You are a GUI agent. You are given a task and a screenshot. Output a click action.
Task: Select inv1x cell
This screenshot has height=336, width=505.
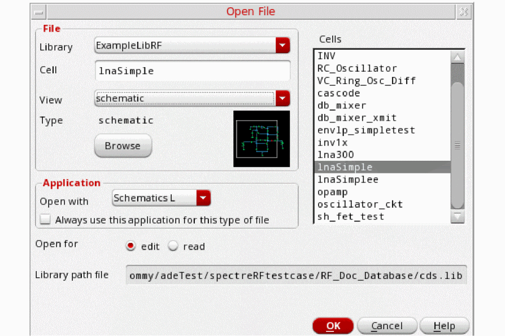(382, 142)
